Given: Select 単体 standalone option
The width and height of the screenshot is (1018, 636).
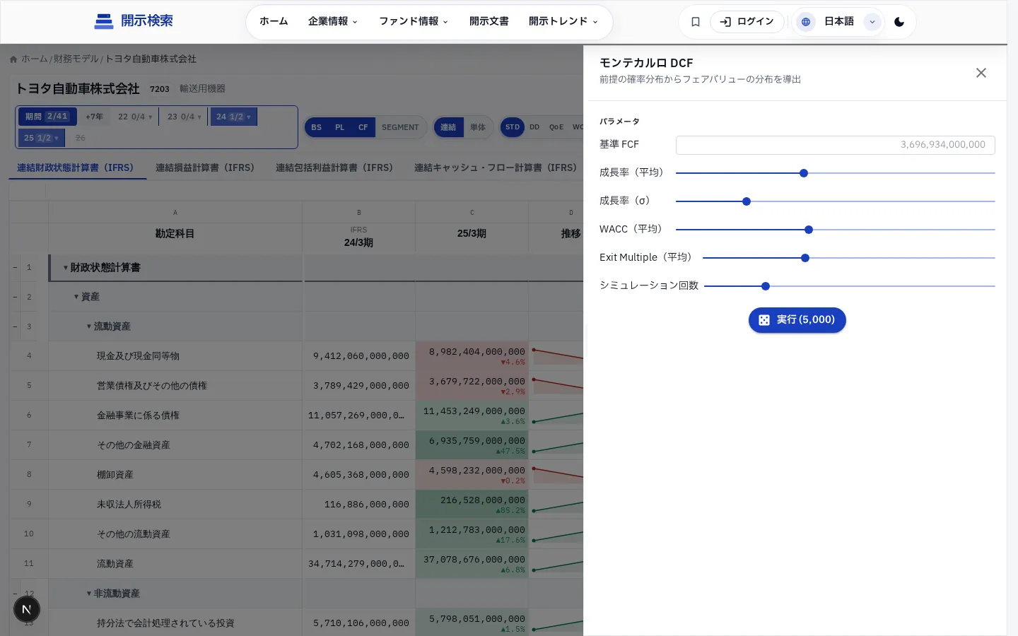Looking at the screenshot, I should click(x=478, y=127).
